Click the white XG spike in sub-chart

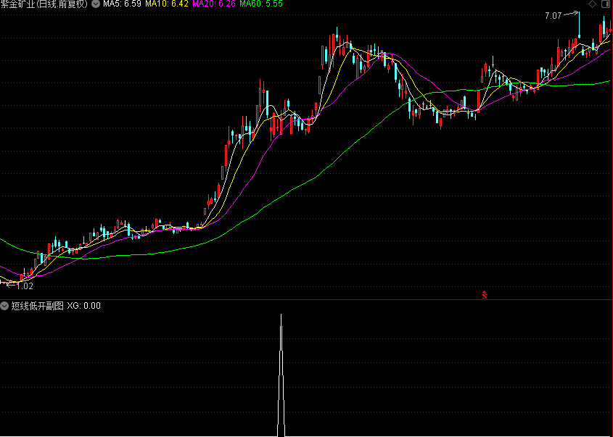click(x=281, y=375)
